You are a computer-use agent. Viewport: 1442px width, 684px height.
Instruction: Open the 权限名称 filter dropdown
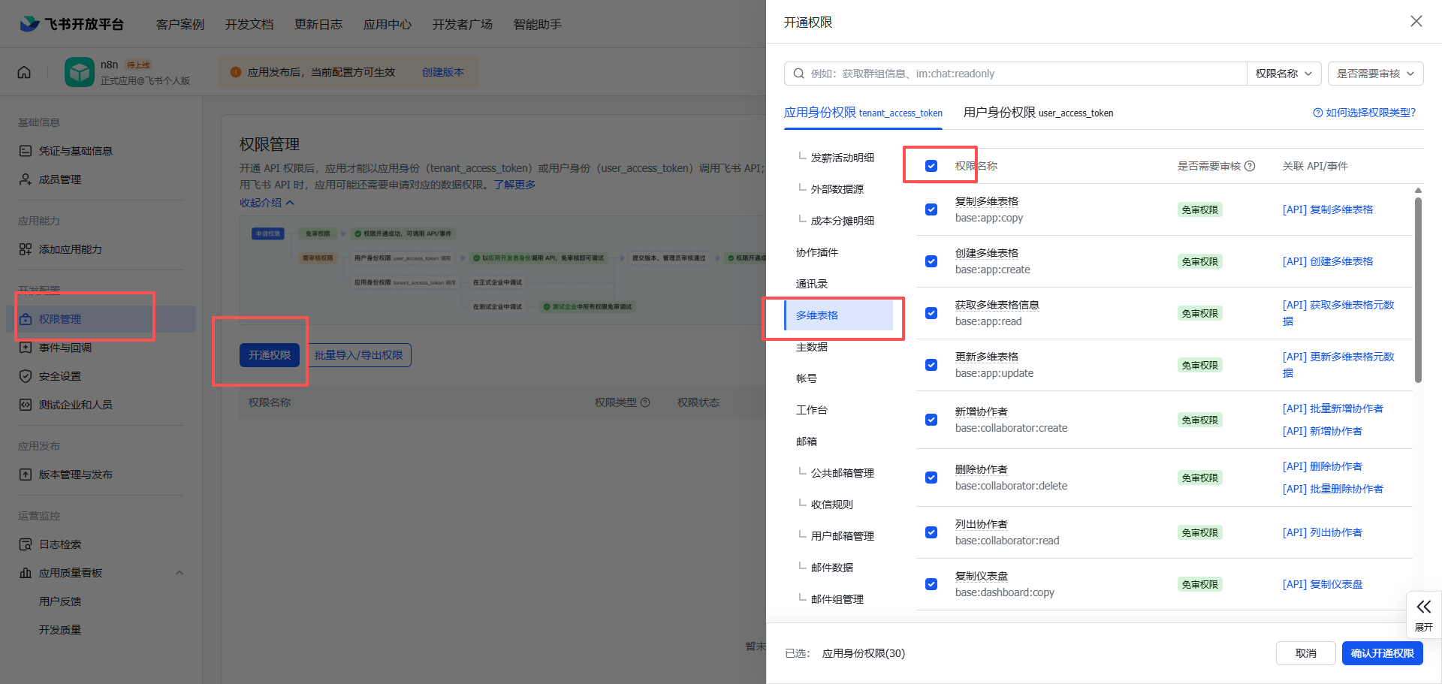[x=1284, y=74]
